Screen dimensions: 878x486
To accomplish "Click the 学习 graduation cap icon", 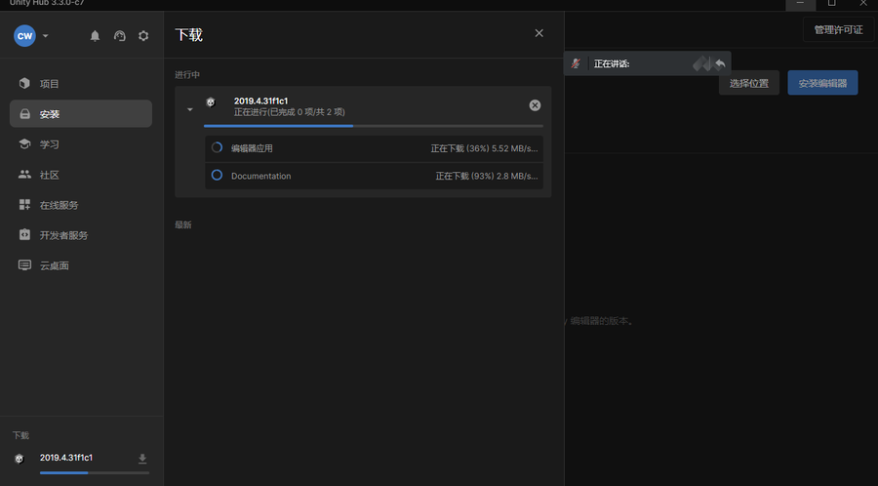I will pos(24,143).
